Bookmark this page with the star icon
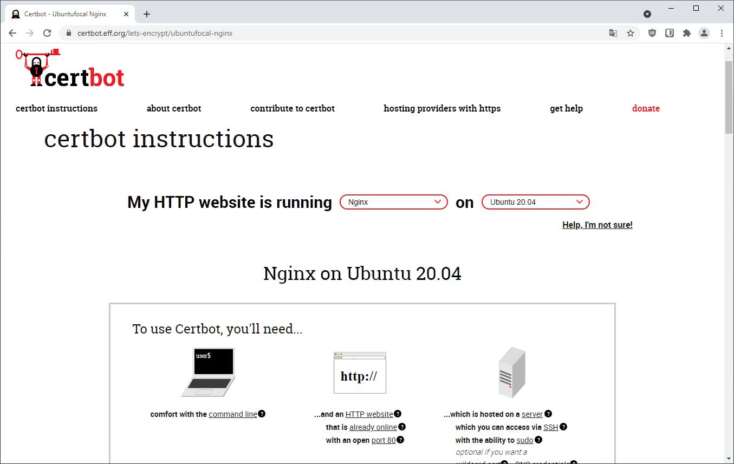The width and height of the screenshot is (734, 464). pos(631,33)
